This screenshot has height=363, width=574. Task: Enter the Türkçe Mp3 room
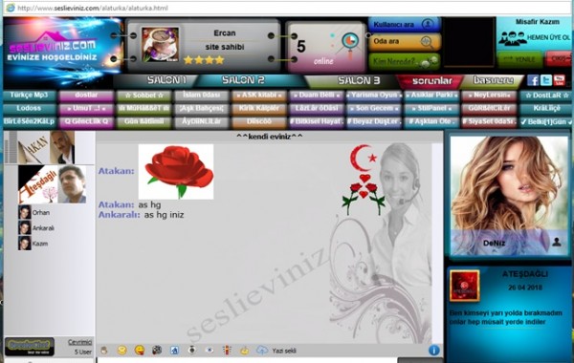coord(29,96)
